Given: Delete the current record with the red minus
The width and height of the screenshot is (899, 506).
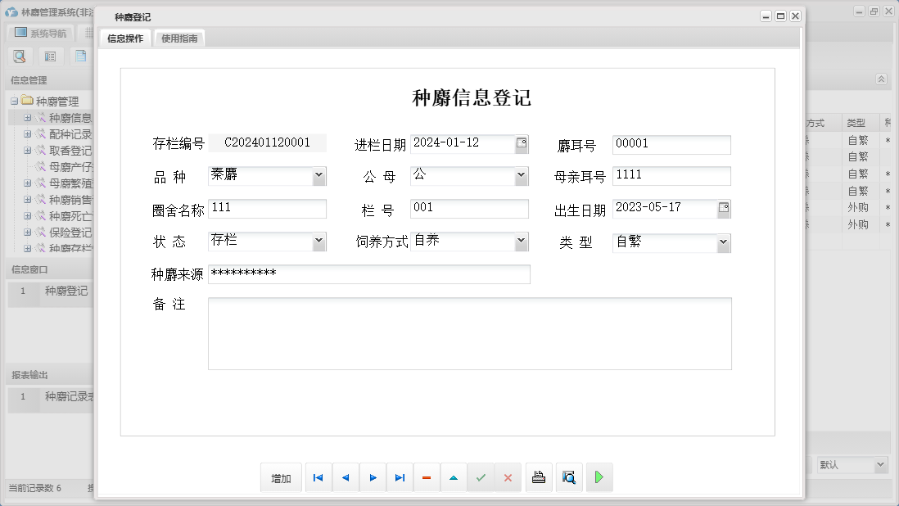Looking at the screenshot, I should click(427, 477).
